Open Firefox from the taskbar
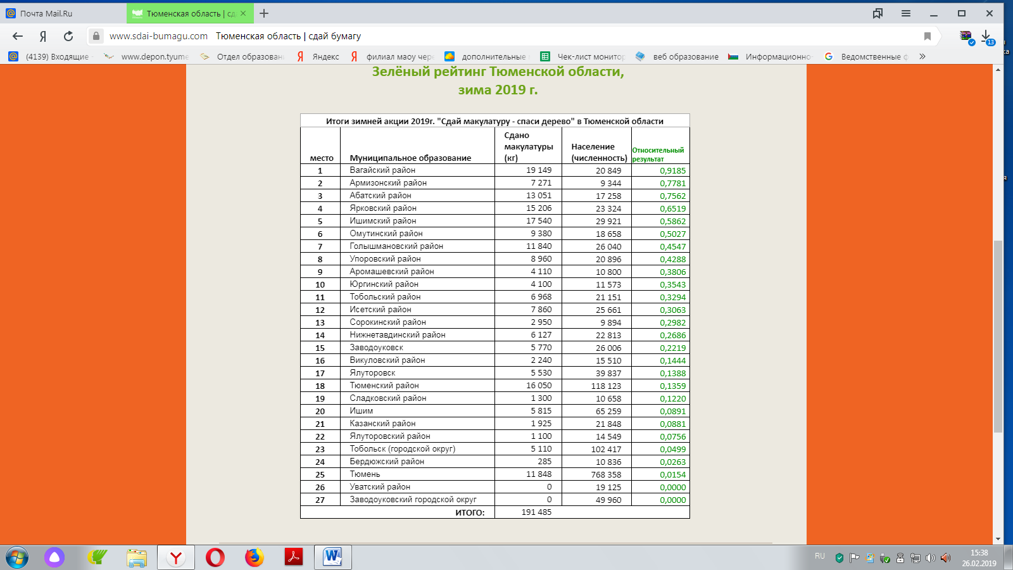 click(255, 557)
